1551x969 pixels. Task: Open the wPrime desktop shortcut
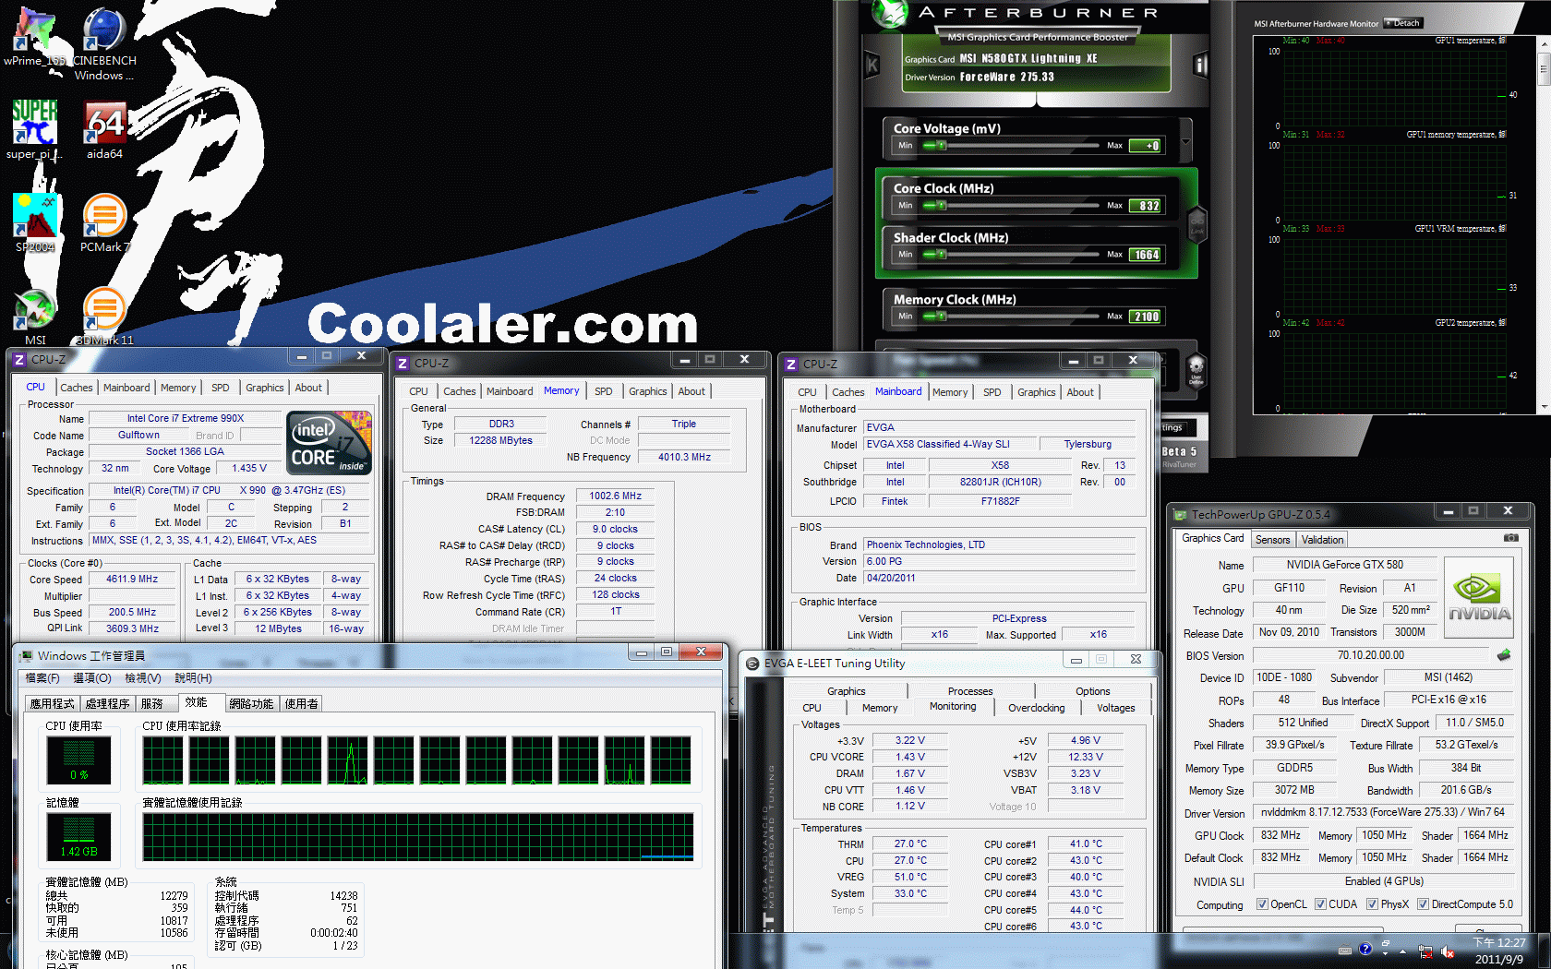[x=35, y=35]
